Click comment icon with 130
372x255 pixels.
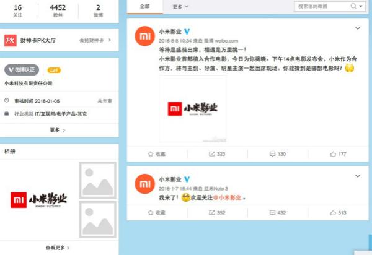click(x=272, y=154)
